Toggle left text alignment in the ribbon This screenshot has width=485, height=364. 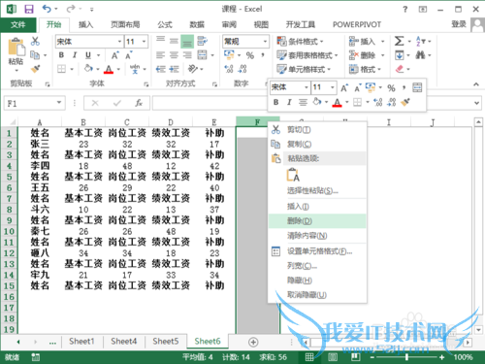160,55
